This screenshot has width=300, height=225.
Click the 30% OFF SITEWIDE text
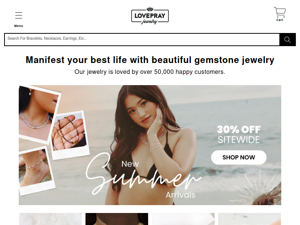[238, 135]
